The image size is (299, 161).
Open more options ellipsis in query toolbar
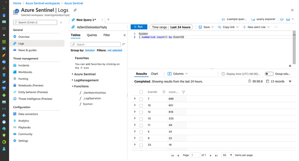(276, 27)
